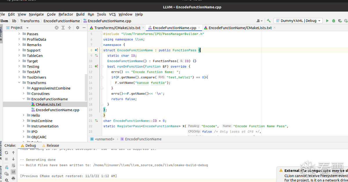Viewport: 348px width, 182px height.
Task: Hide the Project panel with minus icon
Action: 84,28
